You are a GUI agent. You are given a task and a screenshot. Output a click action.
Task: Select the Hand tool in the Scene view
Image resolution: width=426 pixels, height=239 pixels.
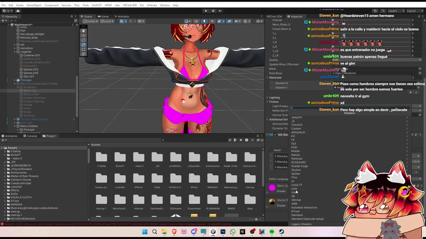tap(83, 31)
